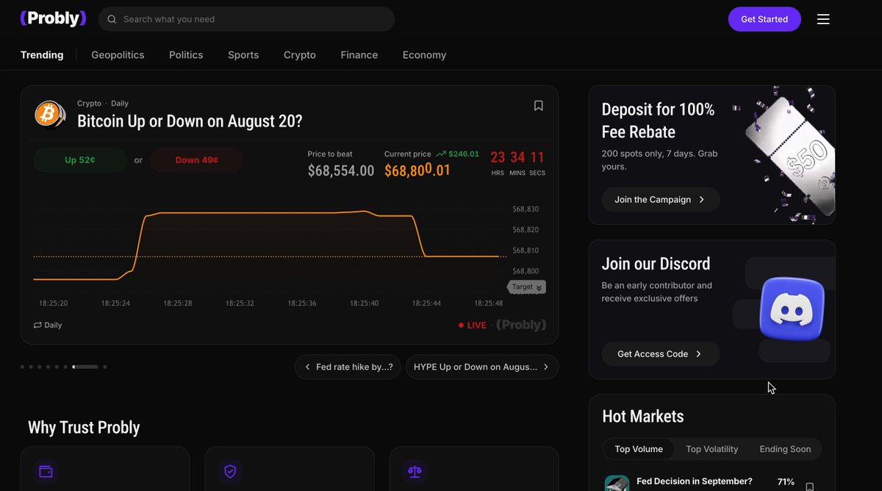Screen dimensions: 882x491
Task: Open the Bitcoin Up or Down on August 20 title
Action: coord(190,121)
